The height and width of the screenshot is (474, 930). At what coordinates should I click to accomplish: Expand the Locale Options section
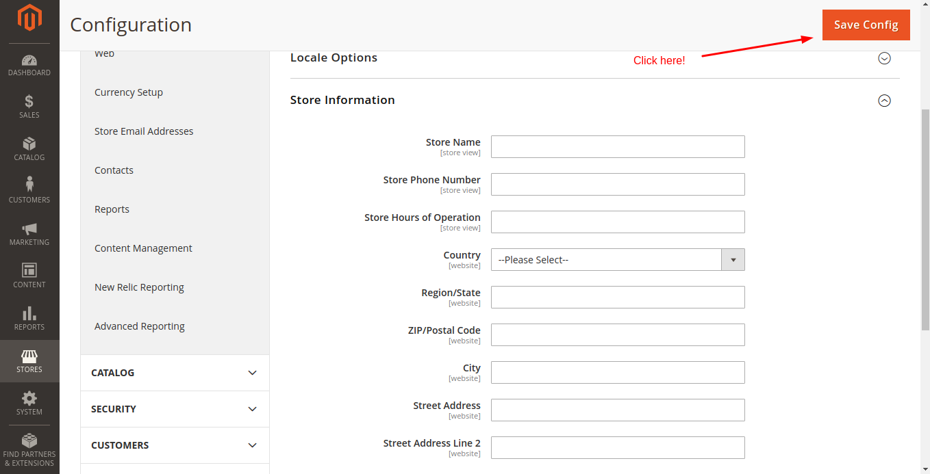coord(884,58)
